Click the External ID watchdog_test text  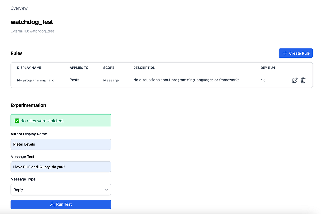32,31
